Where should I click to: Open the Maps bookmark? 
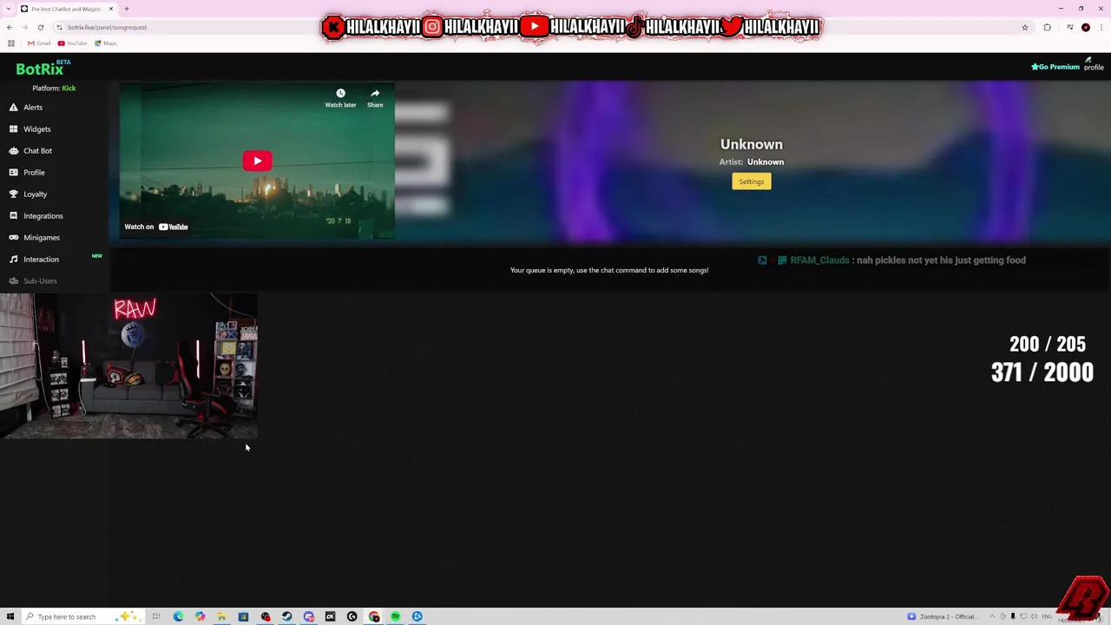pyautogui.click(x=106, y=43)
